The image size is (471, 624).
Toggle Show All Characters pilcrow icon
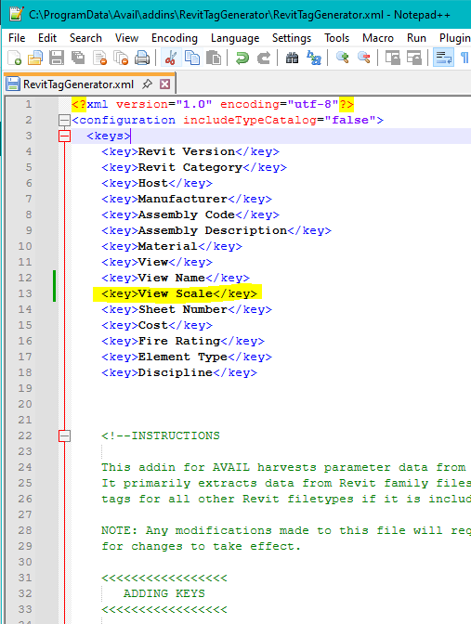click(x=464, y=58)
